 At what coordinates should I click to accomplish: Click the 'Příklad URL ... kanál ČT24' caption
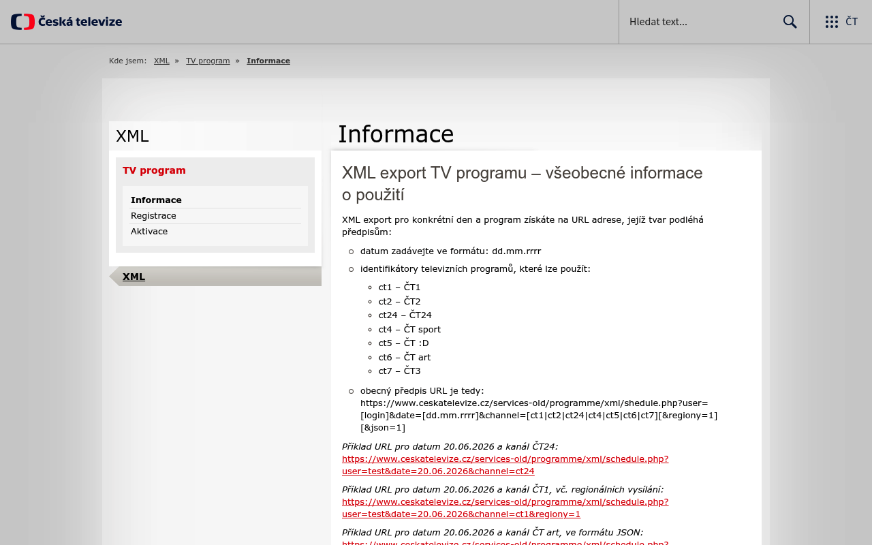tap(450, 446)
